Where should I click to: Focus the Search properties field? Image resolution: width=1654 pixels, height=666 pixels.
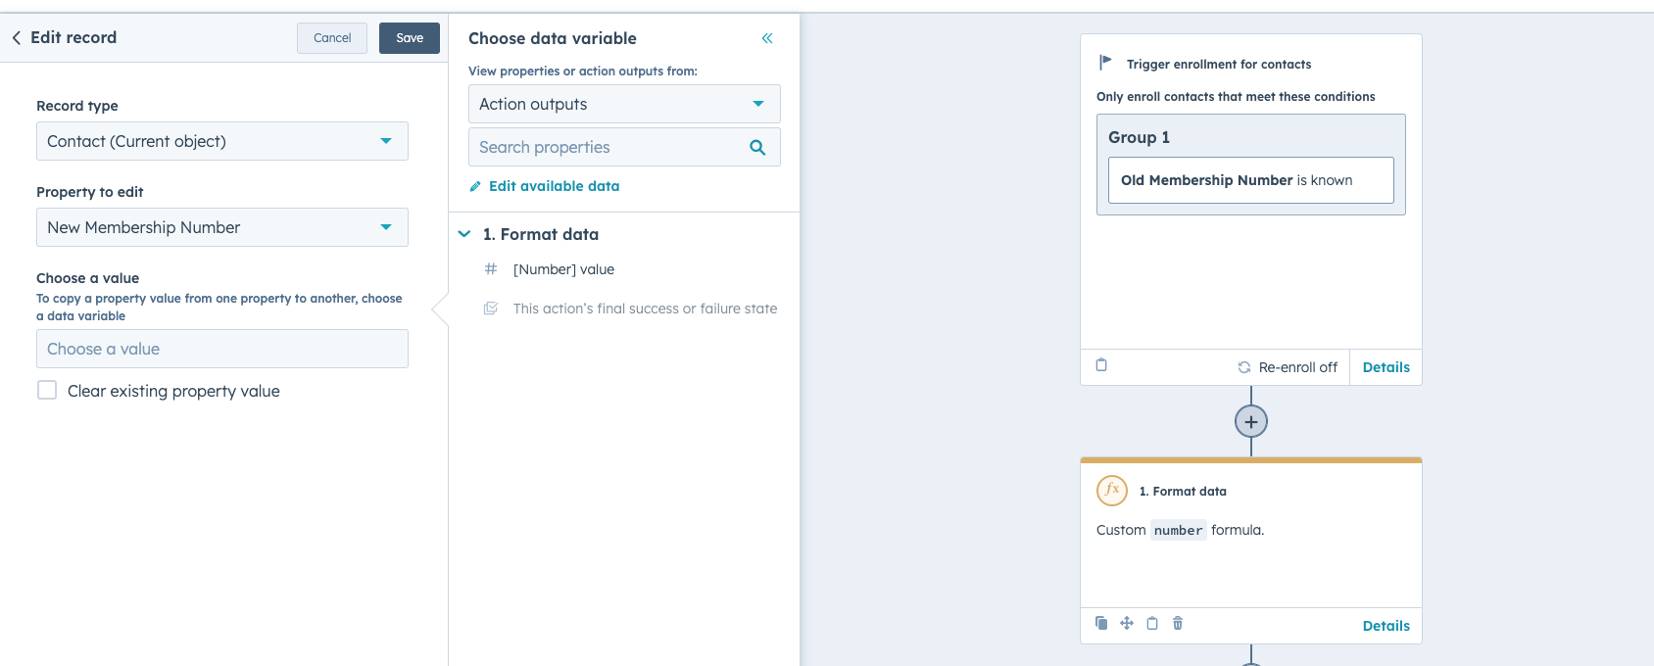coord(624,147)
